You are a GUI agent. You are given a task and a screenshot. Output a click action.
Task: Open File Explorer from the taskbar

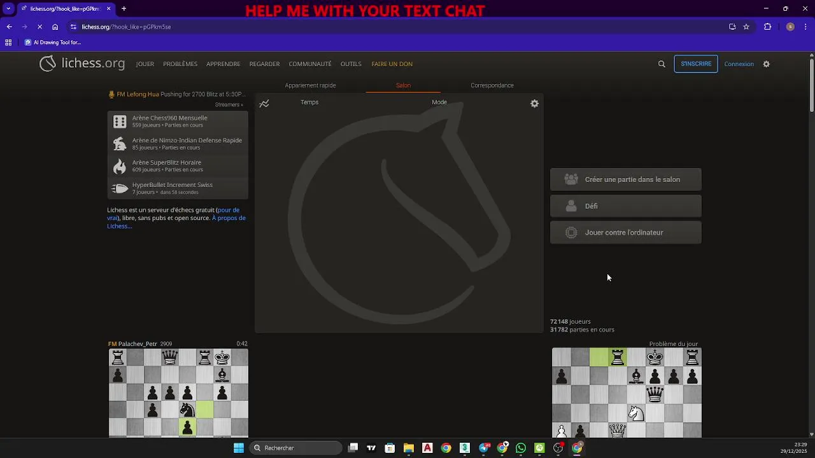click(409, 448)
